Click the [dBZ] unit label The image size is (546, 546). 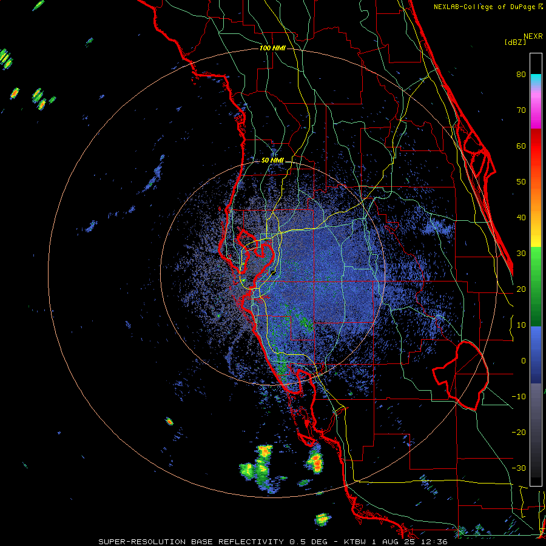tap(515, 42)
